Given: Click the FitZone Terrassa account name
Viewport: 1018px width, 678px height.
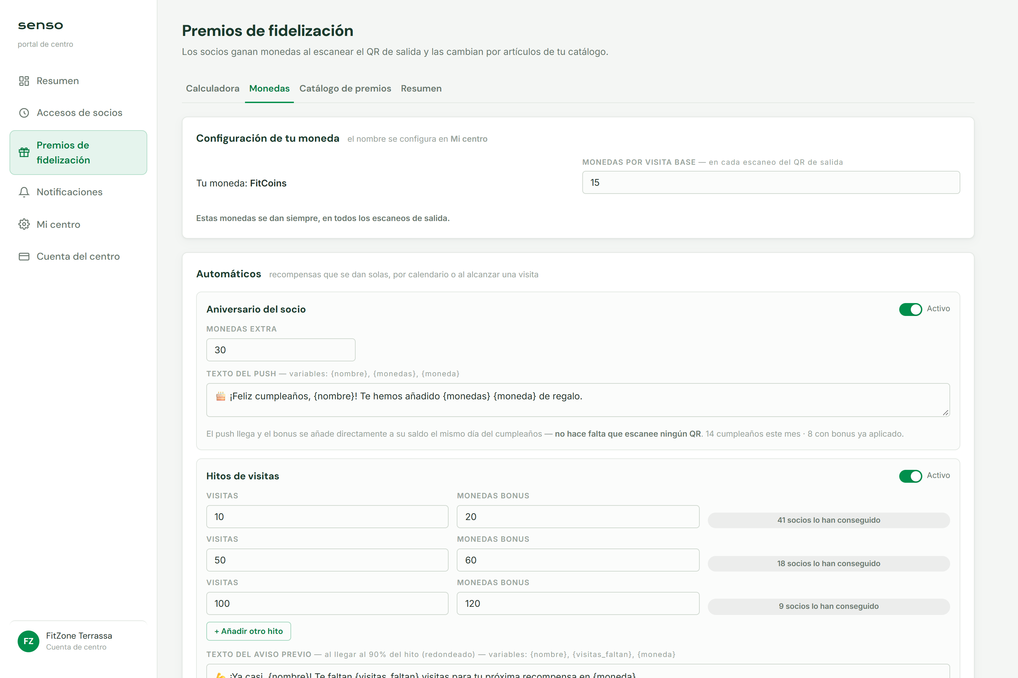Looking at the screenshot, I should pos(79,636).
